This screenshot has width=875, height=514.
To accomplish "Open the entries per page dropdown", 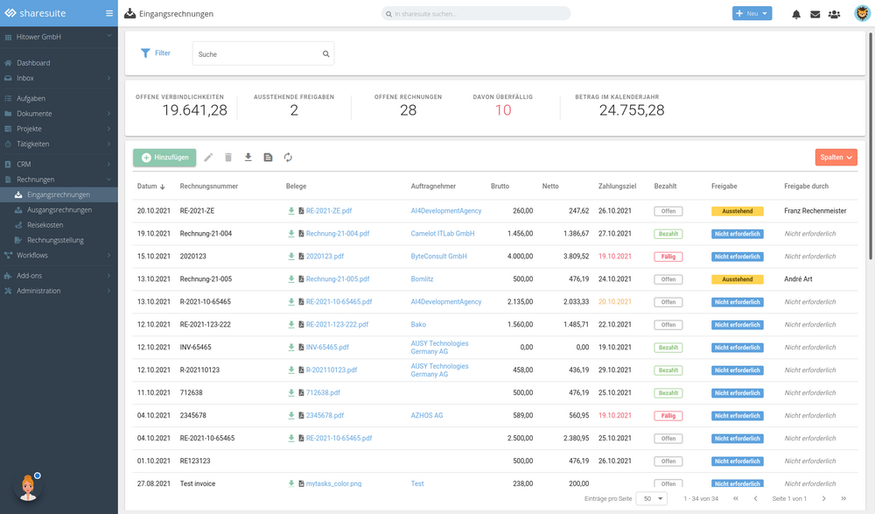I will (651, 498).
